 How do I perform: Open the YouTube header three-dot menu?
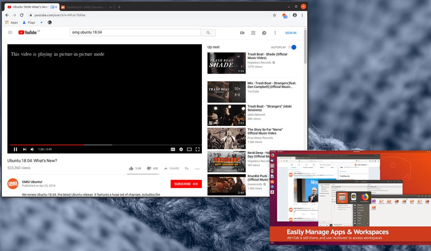pyautogui.click(x=275, y=33)
